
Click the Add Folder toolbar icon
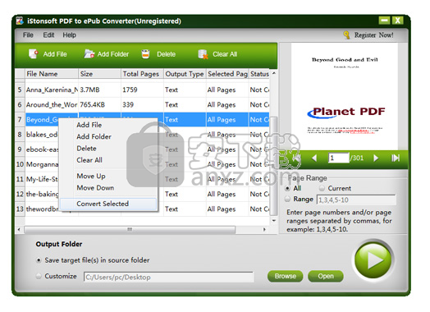tap(89, 54)
